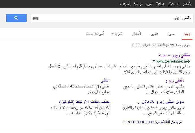Image resolution: width=195 pixels, height=133 pixels.
Task: Expand المزيد dropdown under search tabs
Action: 117,34
